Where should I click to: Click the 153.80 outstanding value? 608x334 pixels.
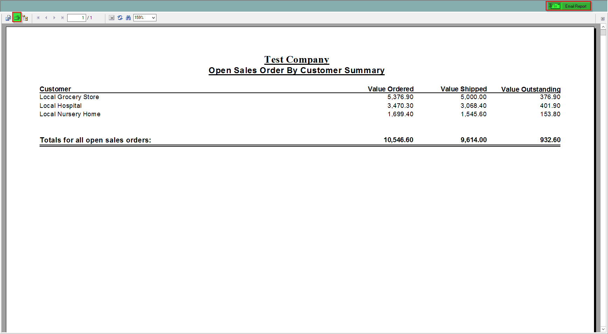click(x=550, y=114)
